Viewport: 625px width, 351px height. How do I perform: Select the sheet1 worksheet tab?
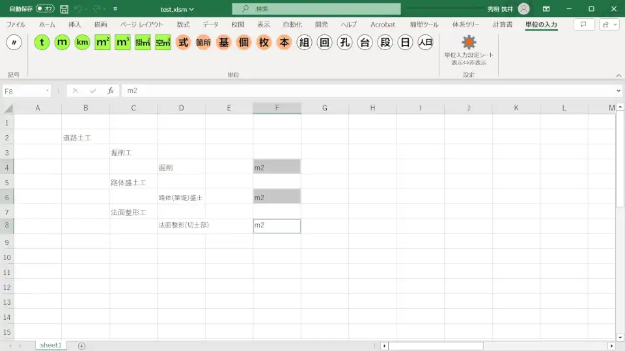point(51,346)
